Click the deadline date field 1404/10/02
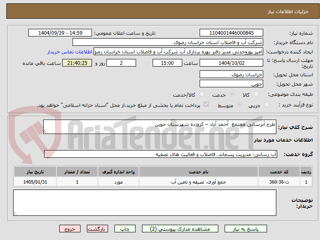 231,63
